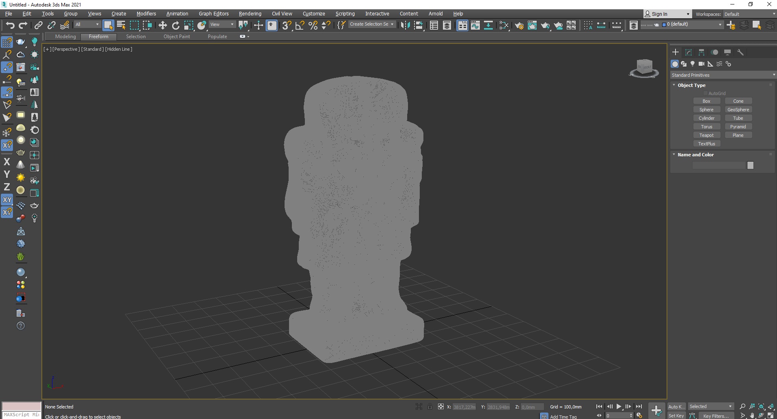Toggle the Percent Snap button
Screen dimensions: 777x419
click(313, 25)
